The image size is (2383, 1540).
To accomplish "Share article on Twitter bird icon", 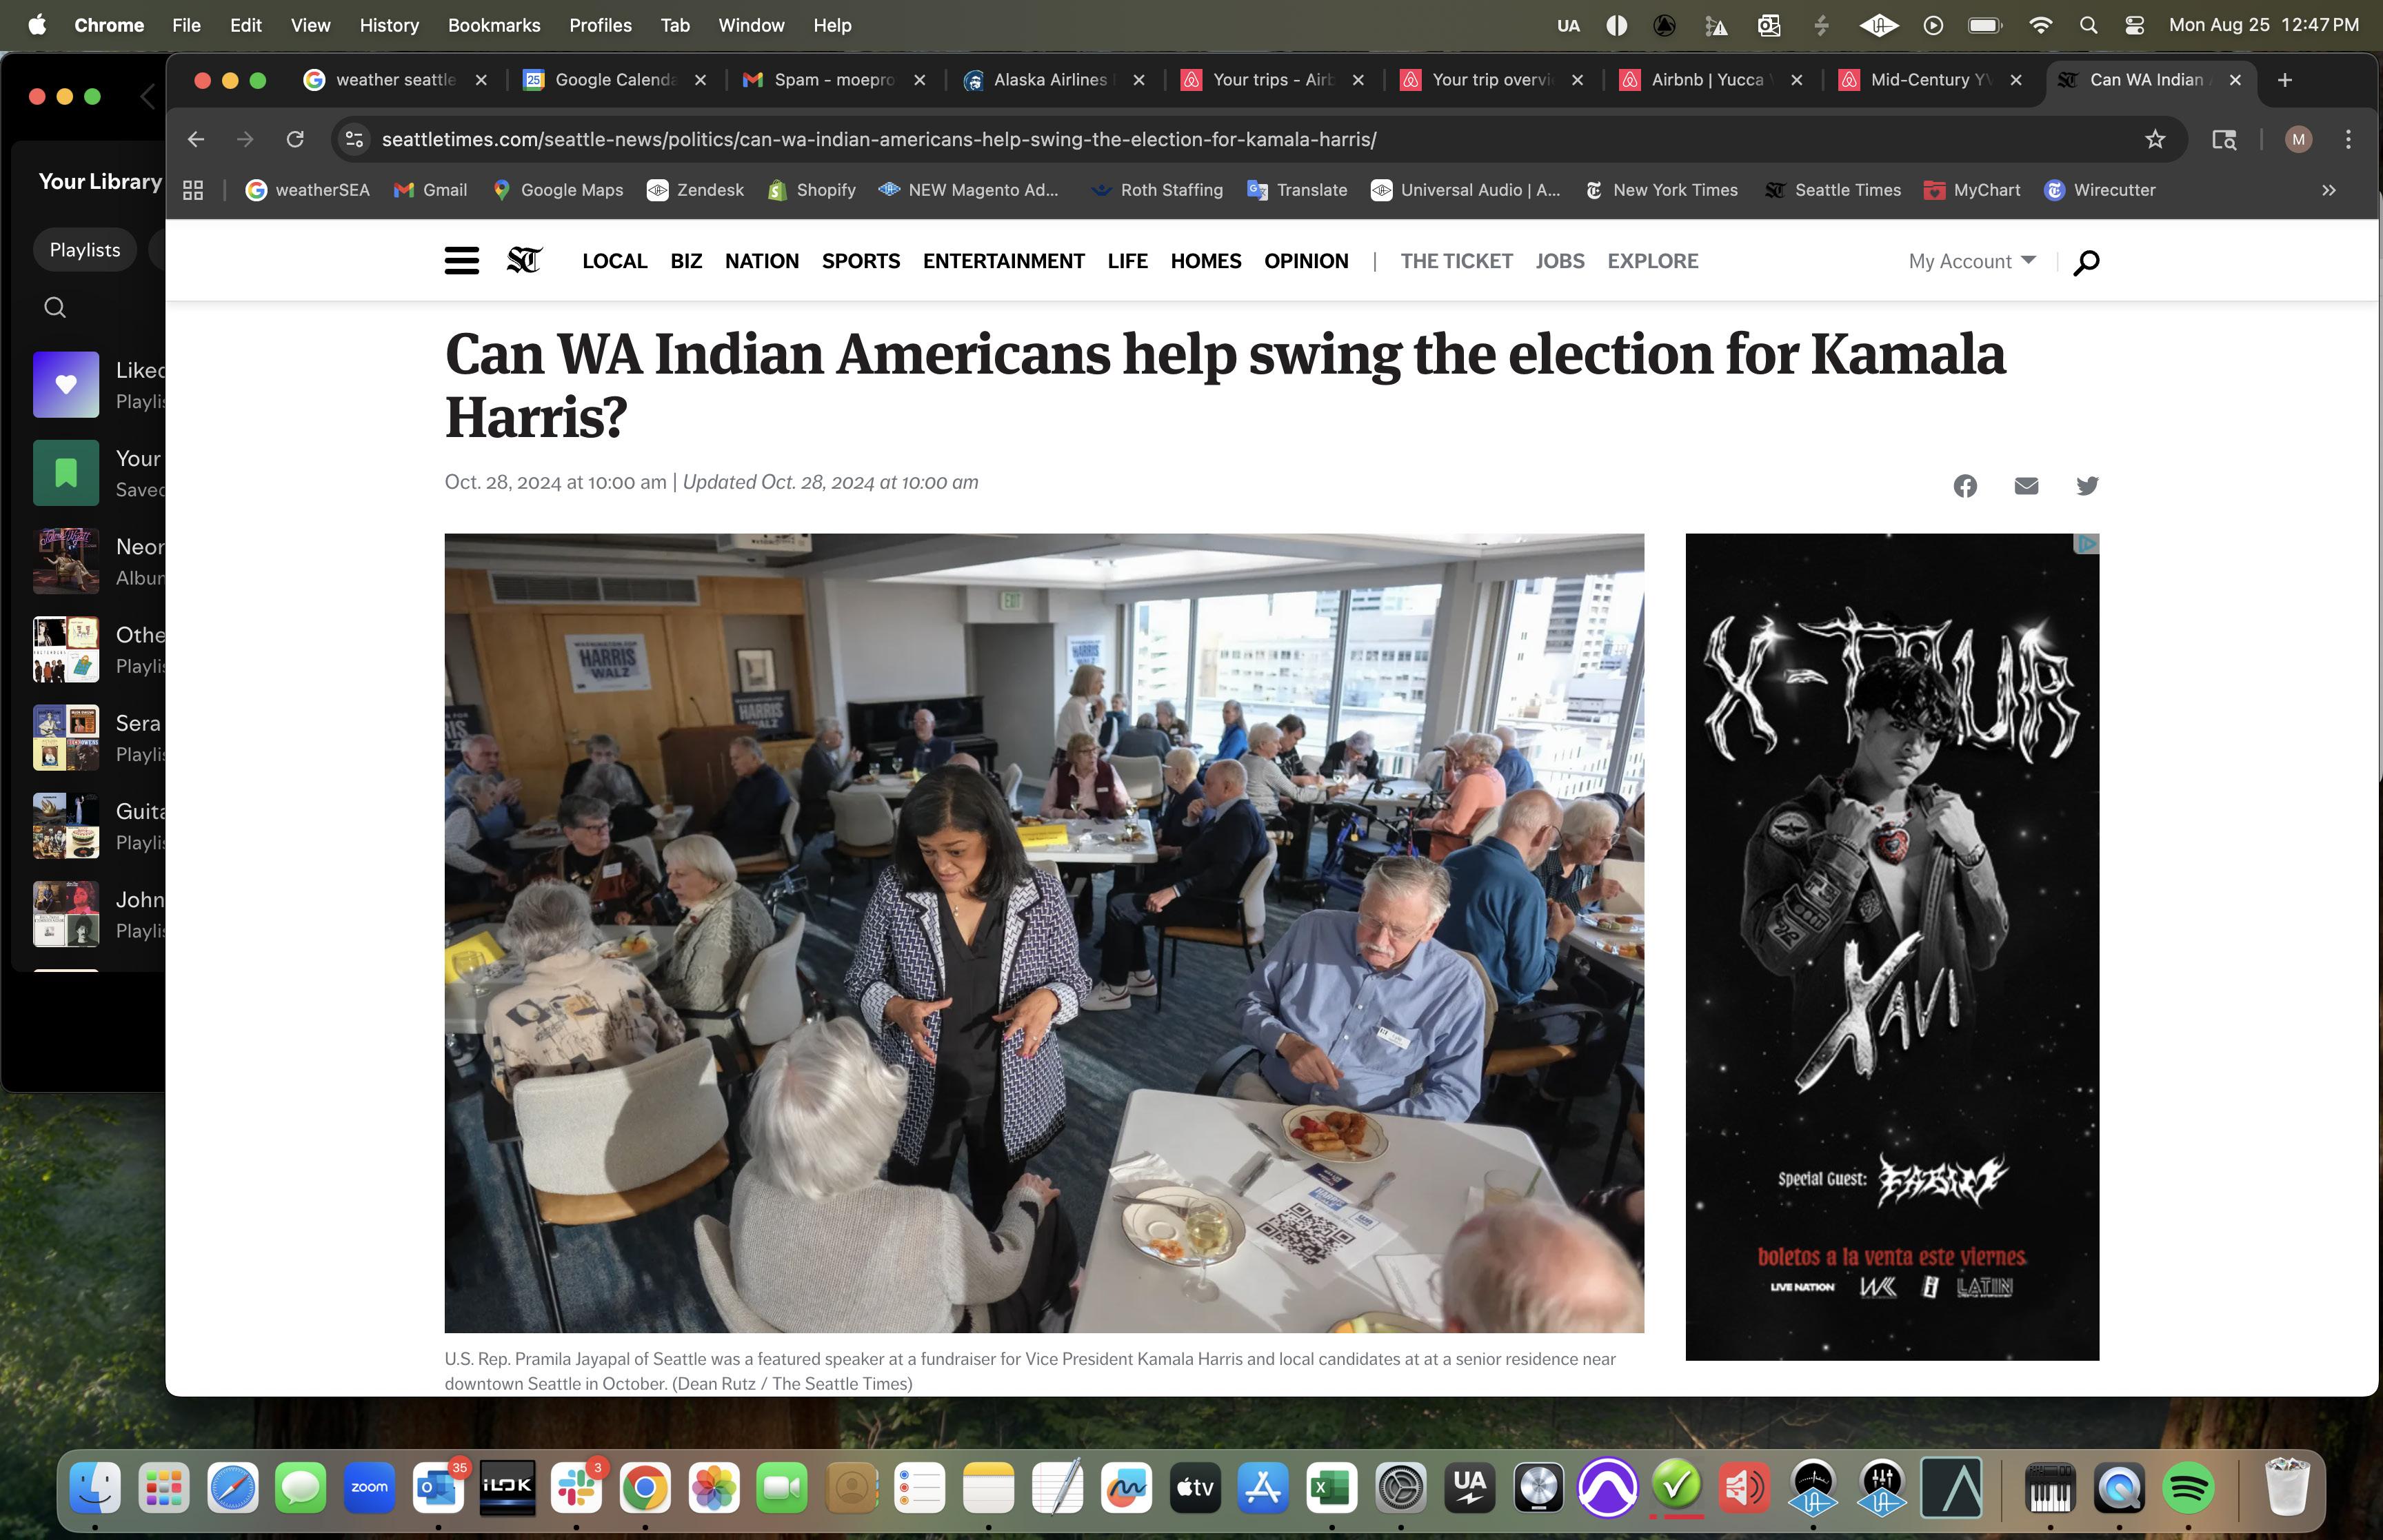I will pos(2087,486).
